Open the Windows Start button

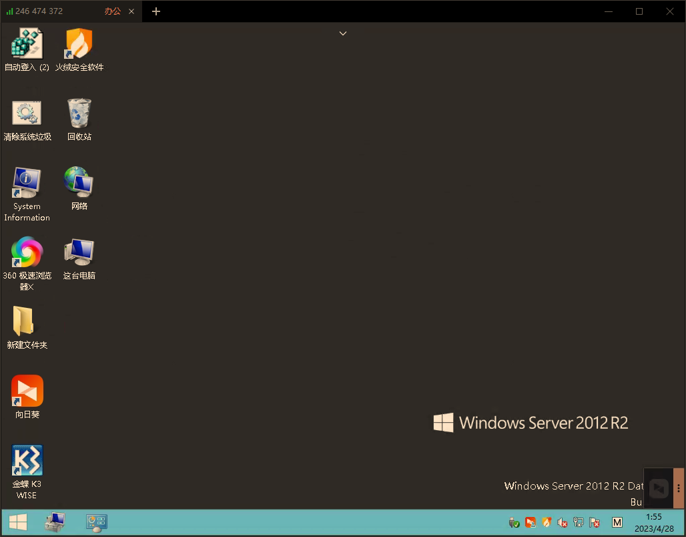[x=18, y=522]
